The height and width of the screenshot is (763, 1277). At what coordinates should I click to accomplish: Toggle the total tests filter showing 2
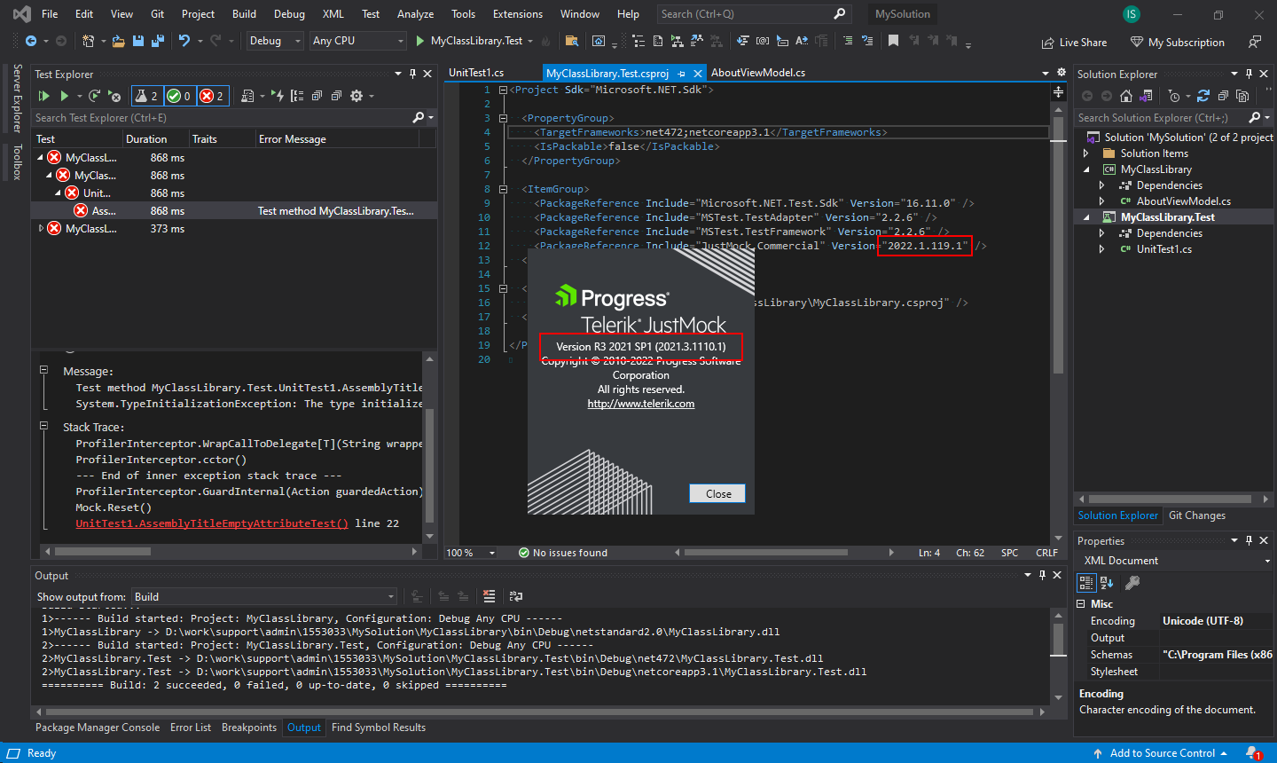click(146, 96)
